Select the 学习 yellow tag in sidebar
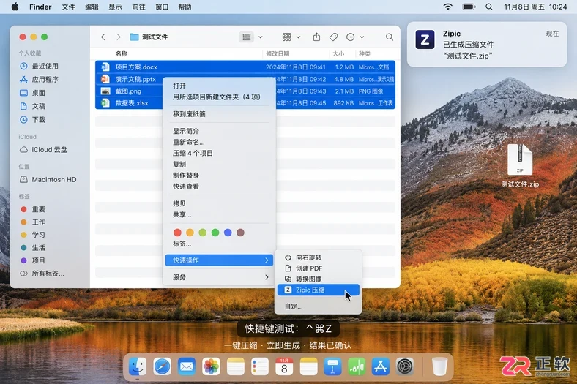Image resolution: width=577 pixels, height=384 pixels. point(33,235)
